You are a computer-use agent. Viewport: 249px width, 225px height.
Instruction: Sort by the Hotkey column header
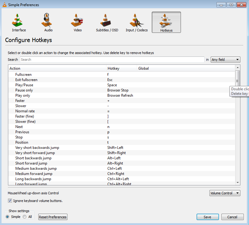121,68
